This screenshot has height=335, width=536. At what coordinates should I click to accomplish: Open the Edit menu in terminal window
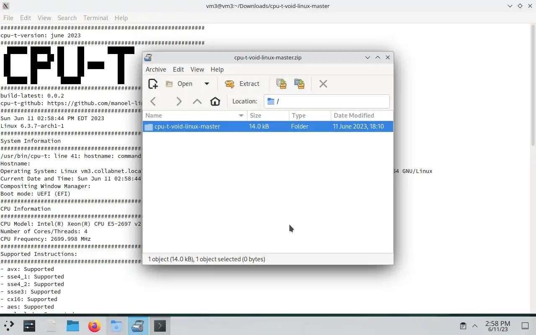pos(26,18)
